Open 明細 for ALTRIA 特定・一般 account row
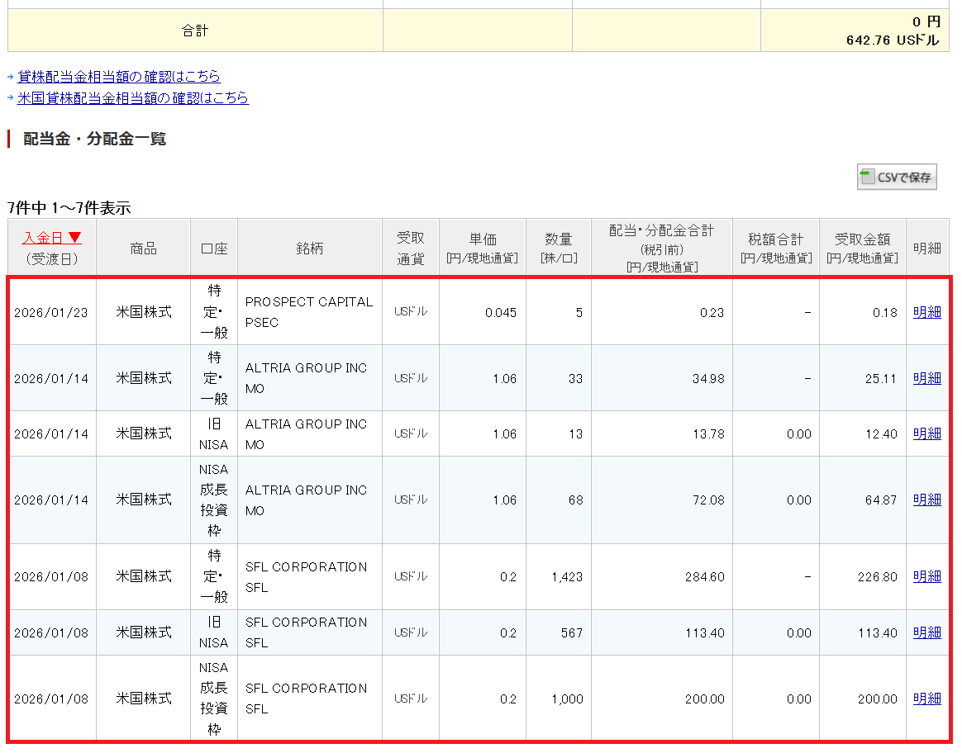The height and width of the screenshot is (753, 962). tap(926, 378)
